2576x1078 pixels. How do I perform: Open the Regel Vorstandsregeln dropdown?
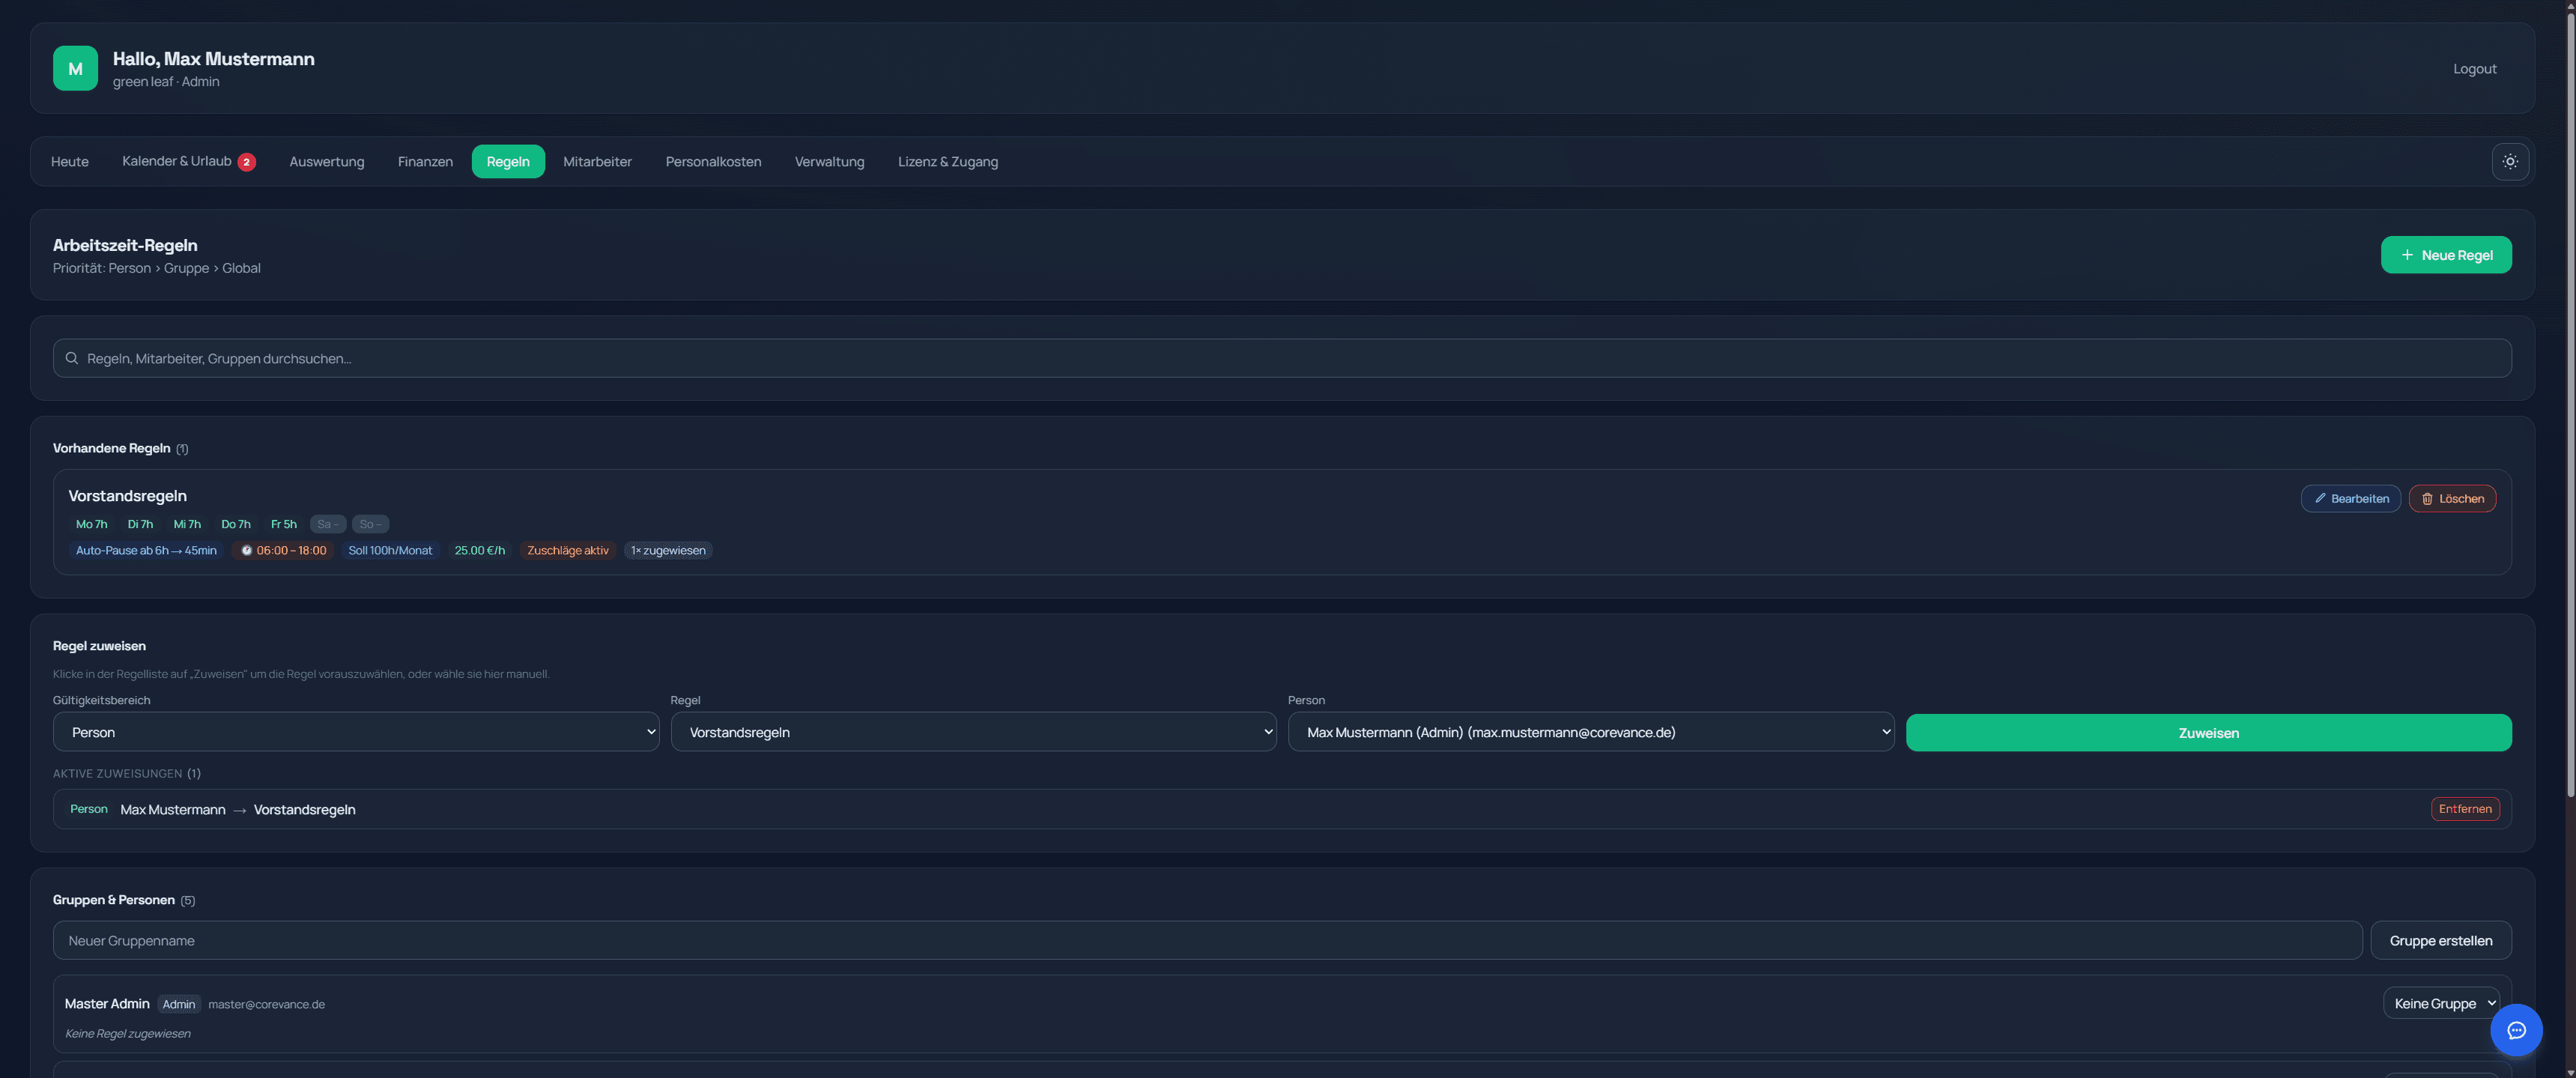972,732
